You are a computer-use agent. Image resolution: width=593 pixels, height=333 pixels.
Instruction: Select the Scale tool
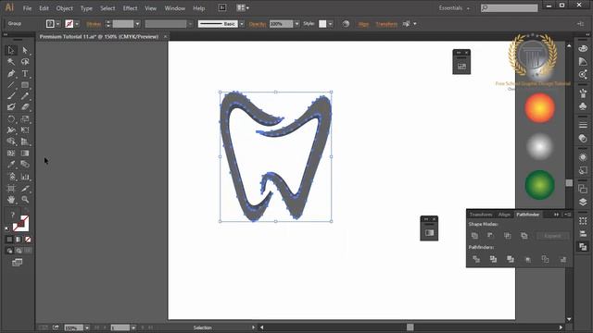(x=25, y=119)
